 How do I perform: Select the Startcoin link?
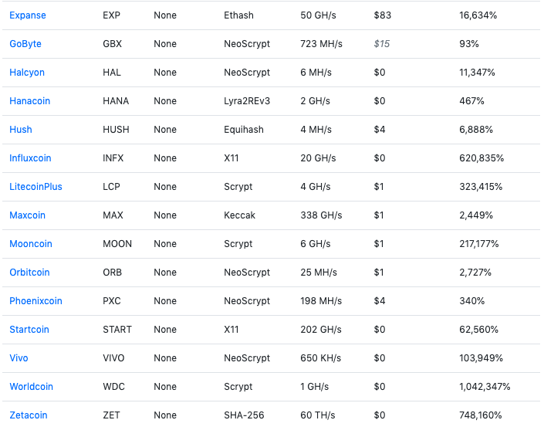pyautogui.click(x=29, y=330)
